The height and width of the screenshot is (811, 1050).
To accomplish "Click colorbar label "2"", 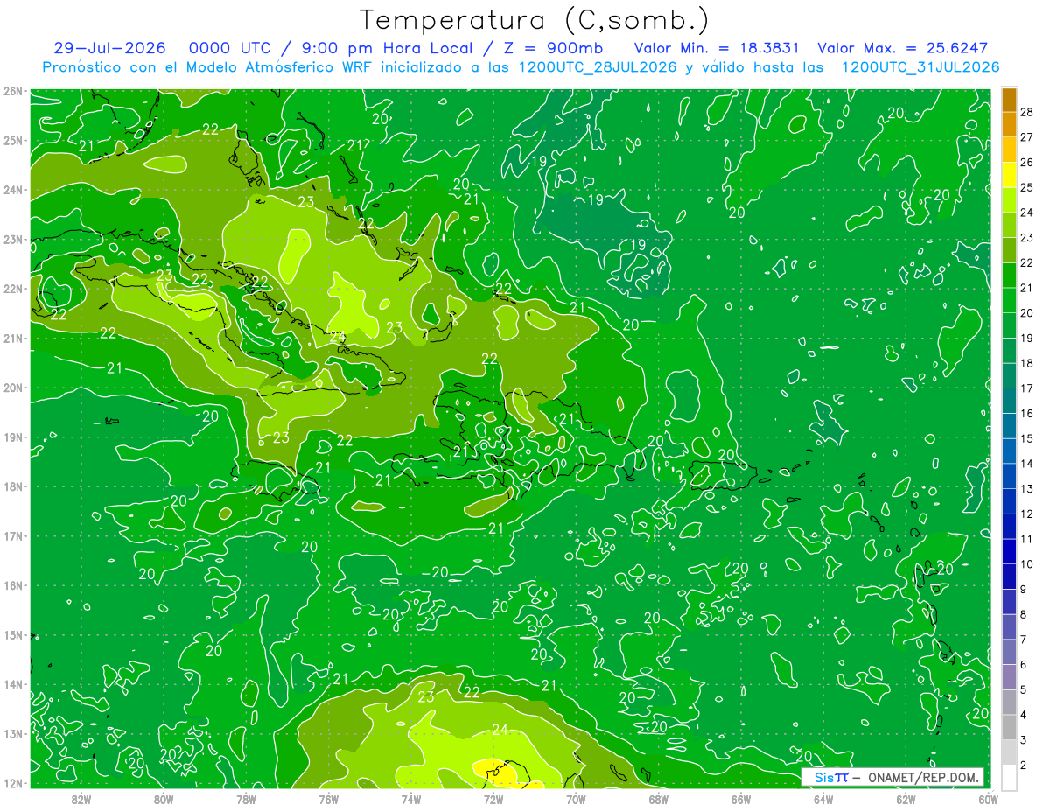I will pos(1024,765).
